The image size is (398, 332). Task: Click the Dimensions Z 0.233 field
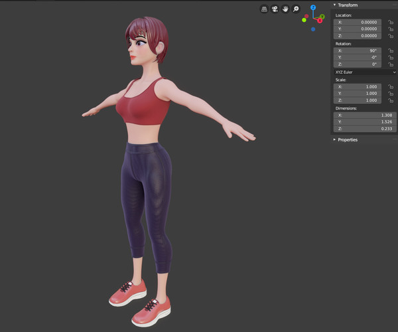click(x=365, y=129)
